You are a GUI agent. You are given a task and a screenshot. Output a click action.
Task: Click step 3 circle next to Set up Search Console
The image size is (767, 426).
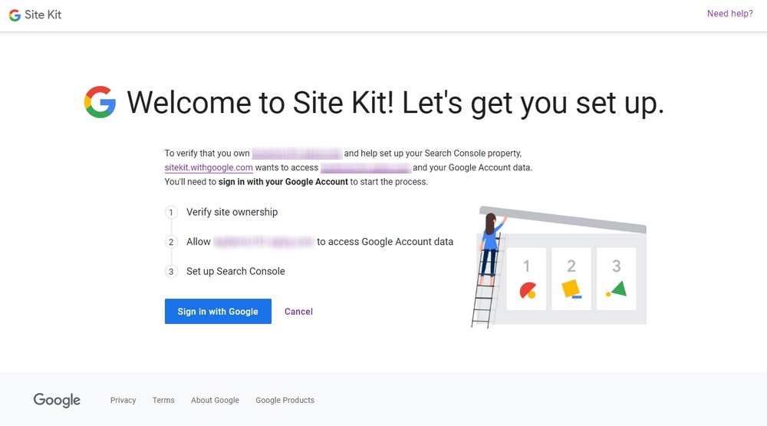click(171, 271)
